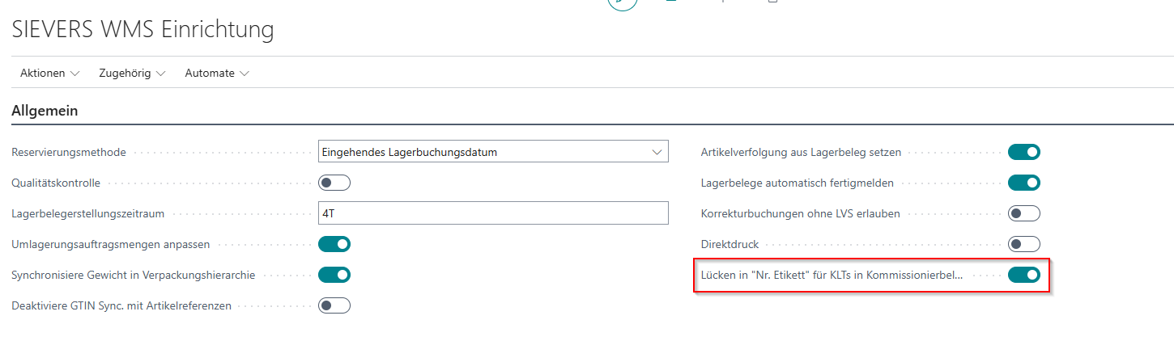The image size is (1174, 341).
Task: Turn off Artikelverfolgung aus Lagerbeleg setzen
Action: (x=1023, y=152)
